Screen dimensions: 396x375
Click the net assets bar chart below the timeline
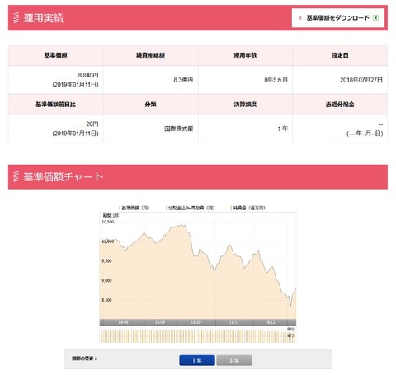coord(198,336)
